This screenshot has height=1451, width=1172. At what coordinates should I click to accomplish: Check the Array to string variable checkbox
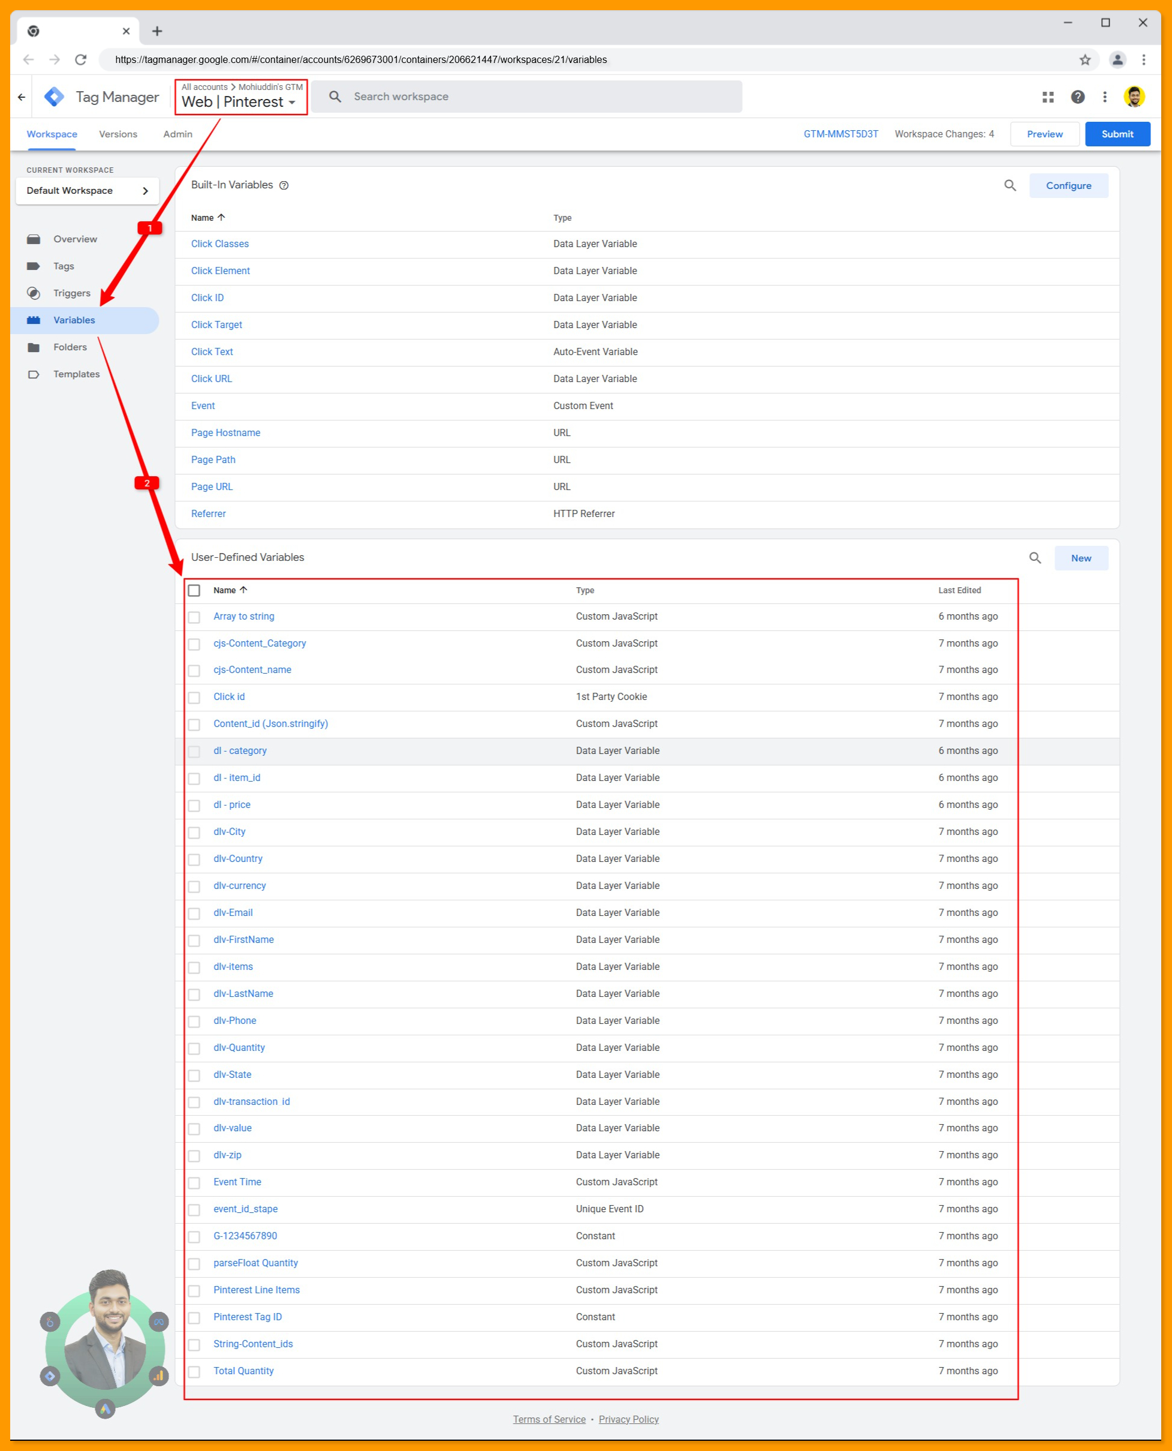194,617
